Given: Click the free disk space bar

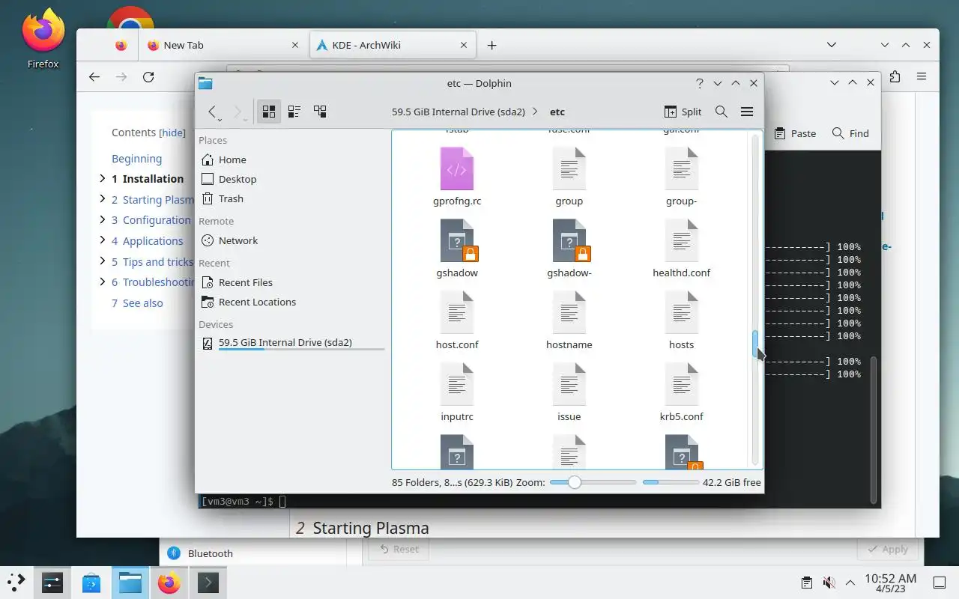Looking at the screenshot, I should click(671, 482).
